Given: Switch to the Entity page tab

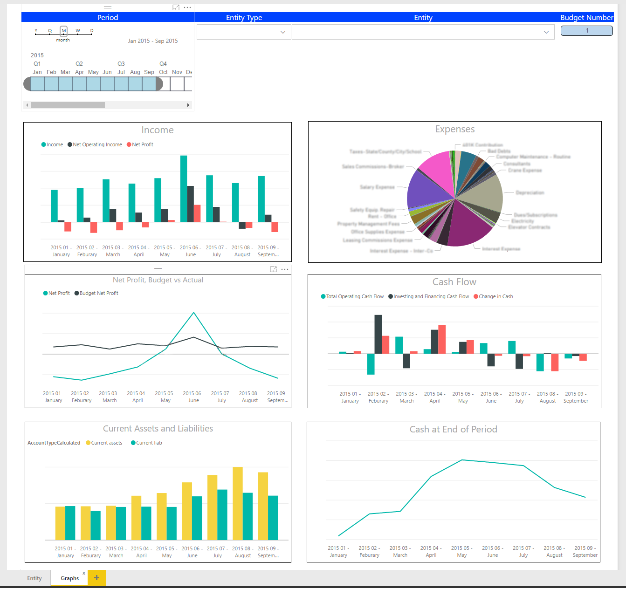Looking at the screenshot, I should pyautogui.click(x=34, y=578).
